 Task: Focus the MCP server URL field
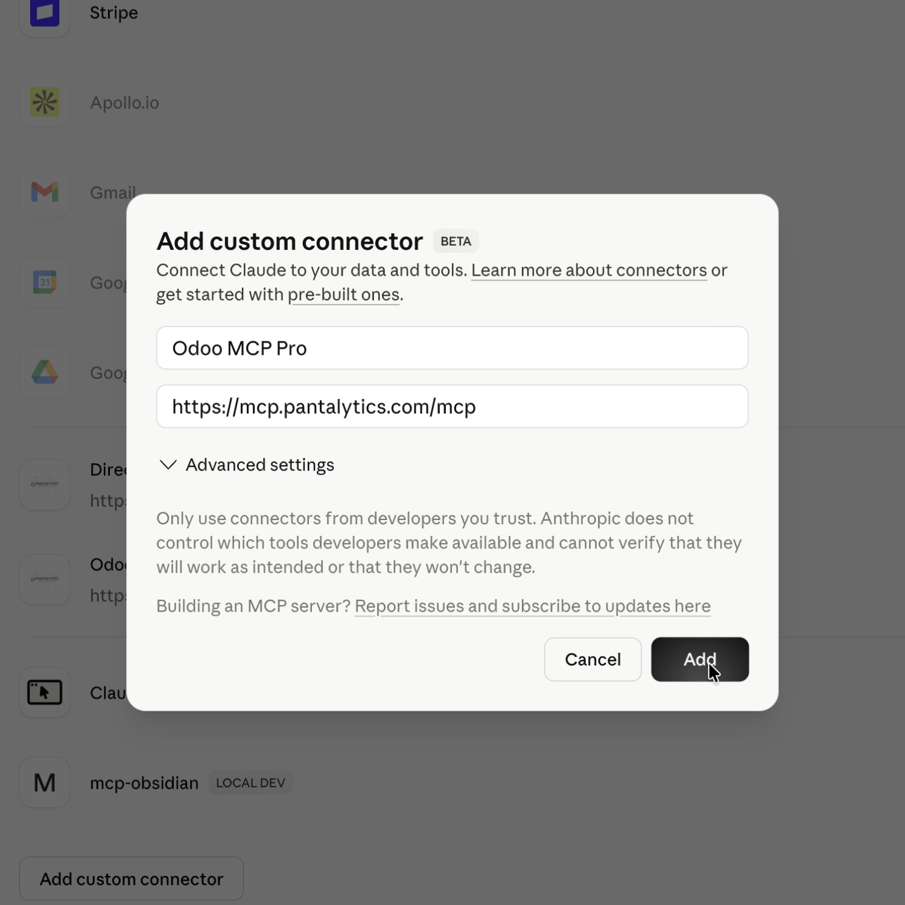[452, 407]
